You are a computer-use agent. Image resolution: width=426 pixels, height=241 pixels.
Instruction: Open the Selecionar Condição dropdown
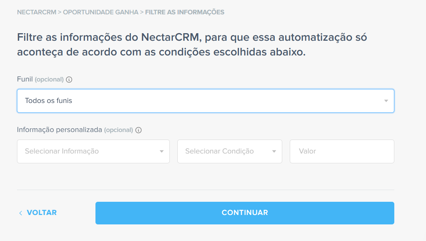coord(230,151)
